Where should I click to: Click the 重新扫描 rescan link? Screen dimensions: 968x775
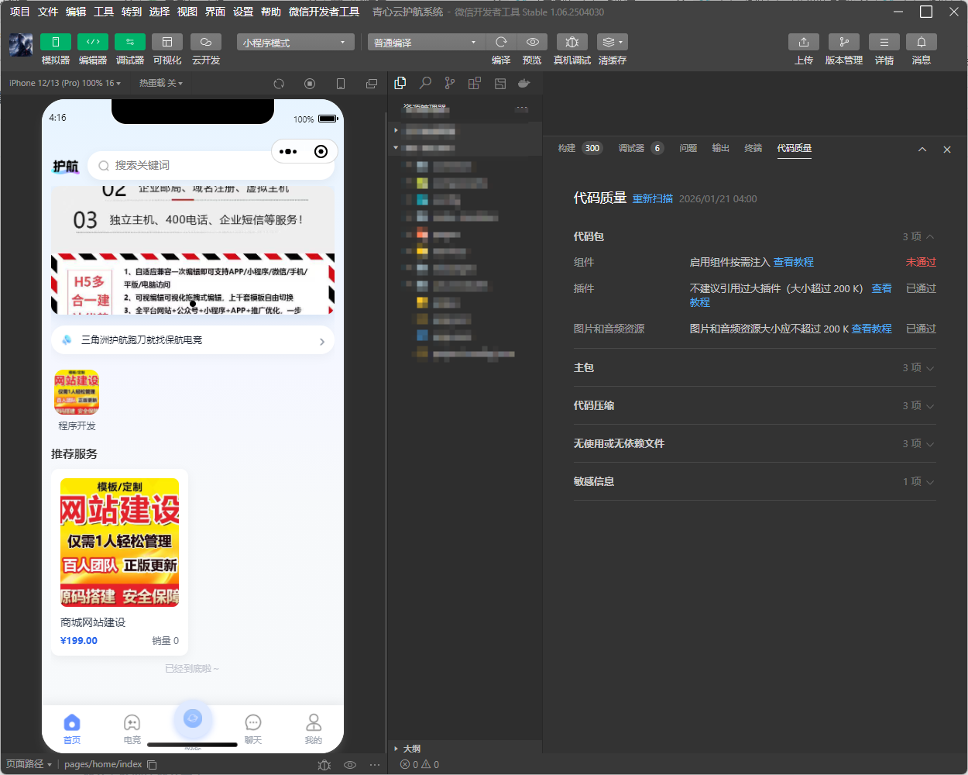tap(653, 199)
